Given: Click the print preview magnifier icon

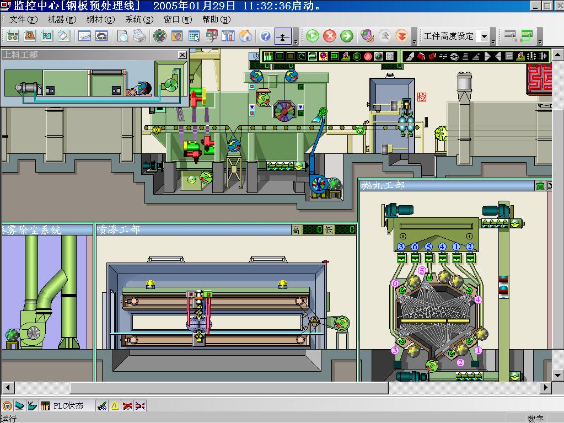Looking at the screenshot, I should tap(123, 36).
